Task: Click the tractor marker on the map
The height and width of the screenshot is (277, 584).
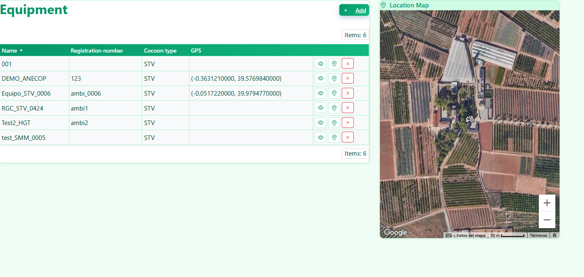Action: click(470, 119)
